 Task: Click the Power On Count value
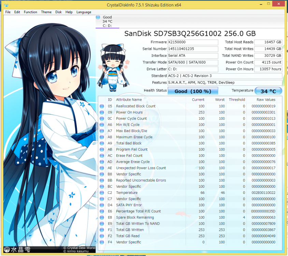click(268, 62)
